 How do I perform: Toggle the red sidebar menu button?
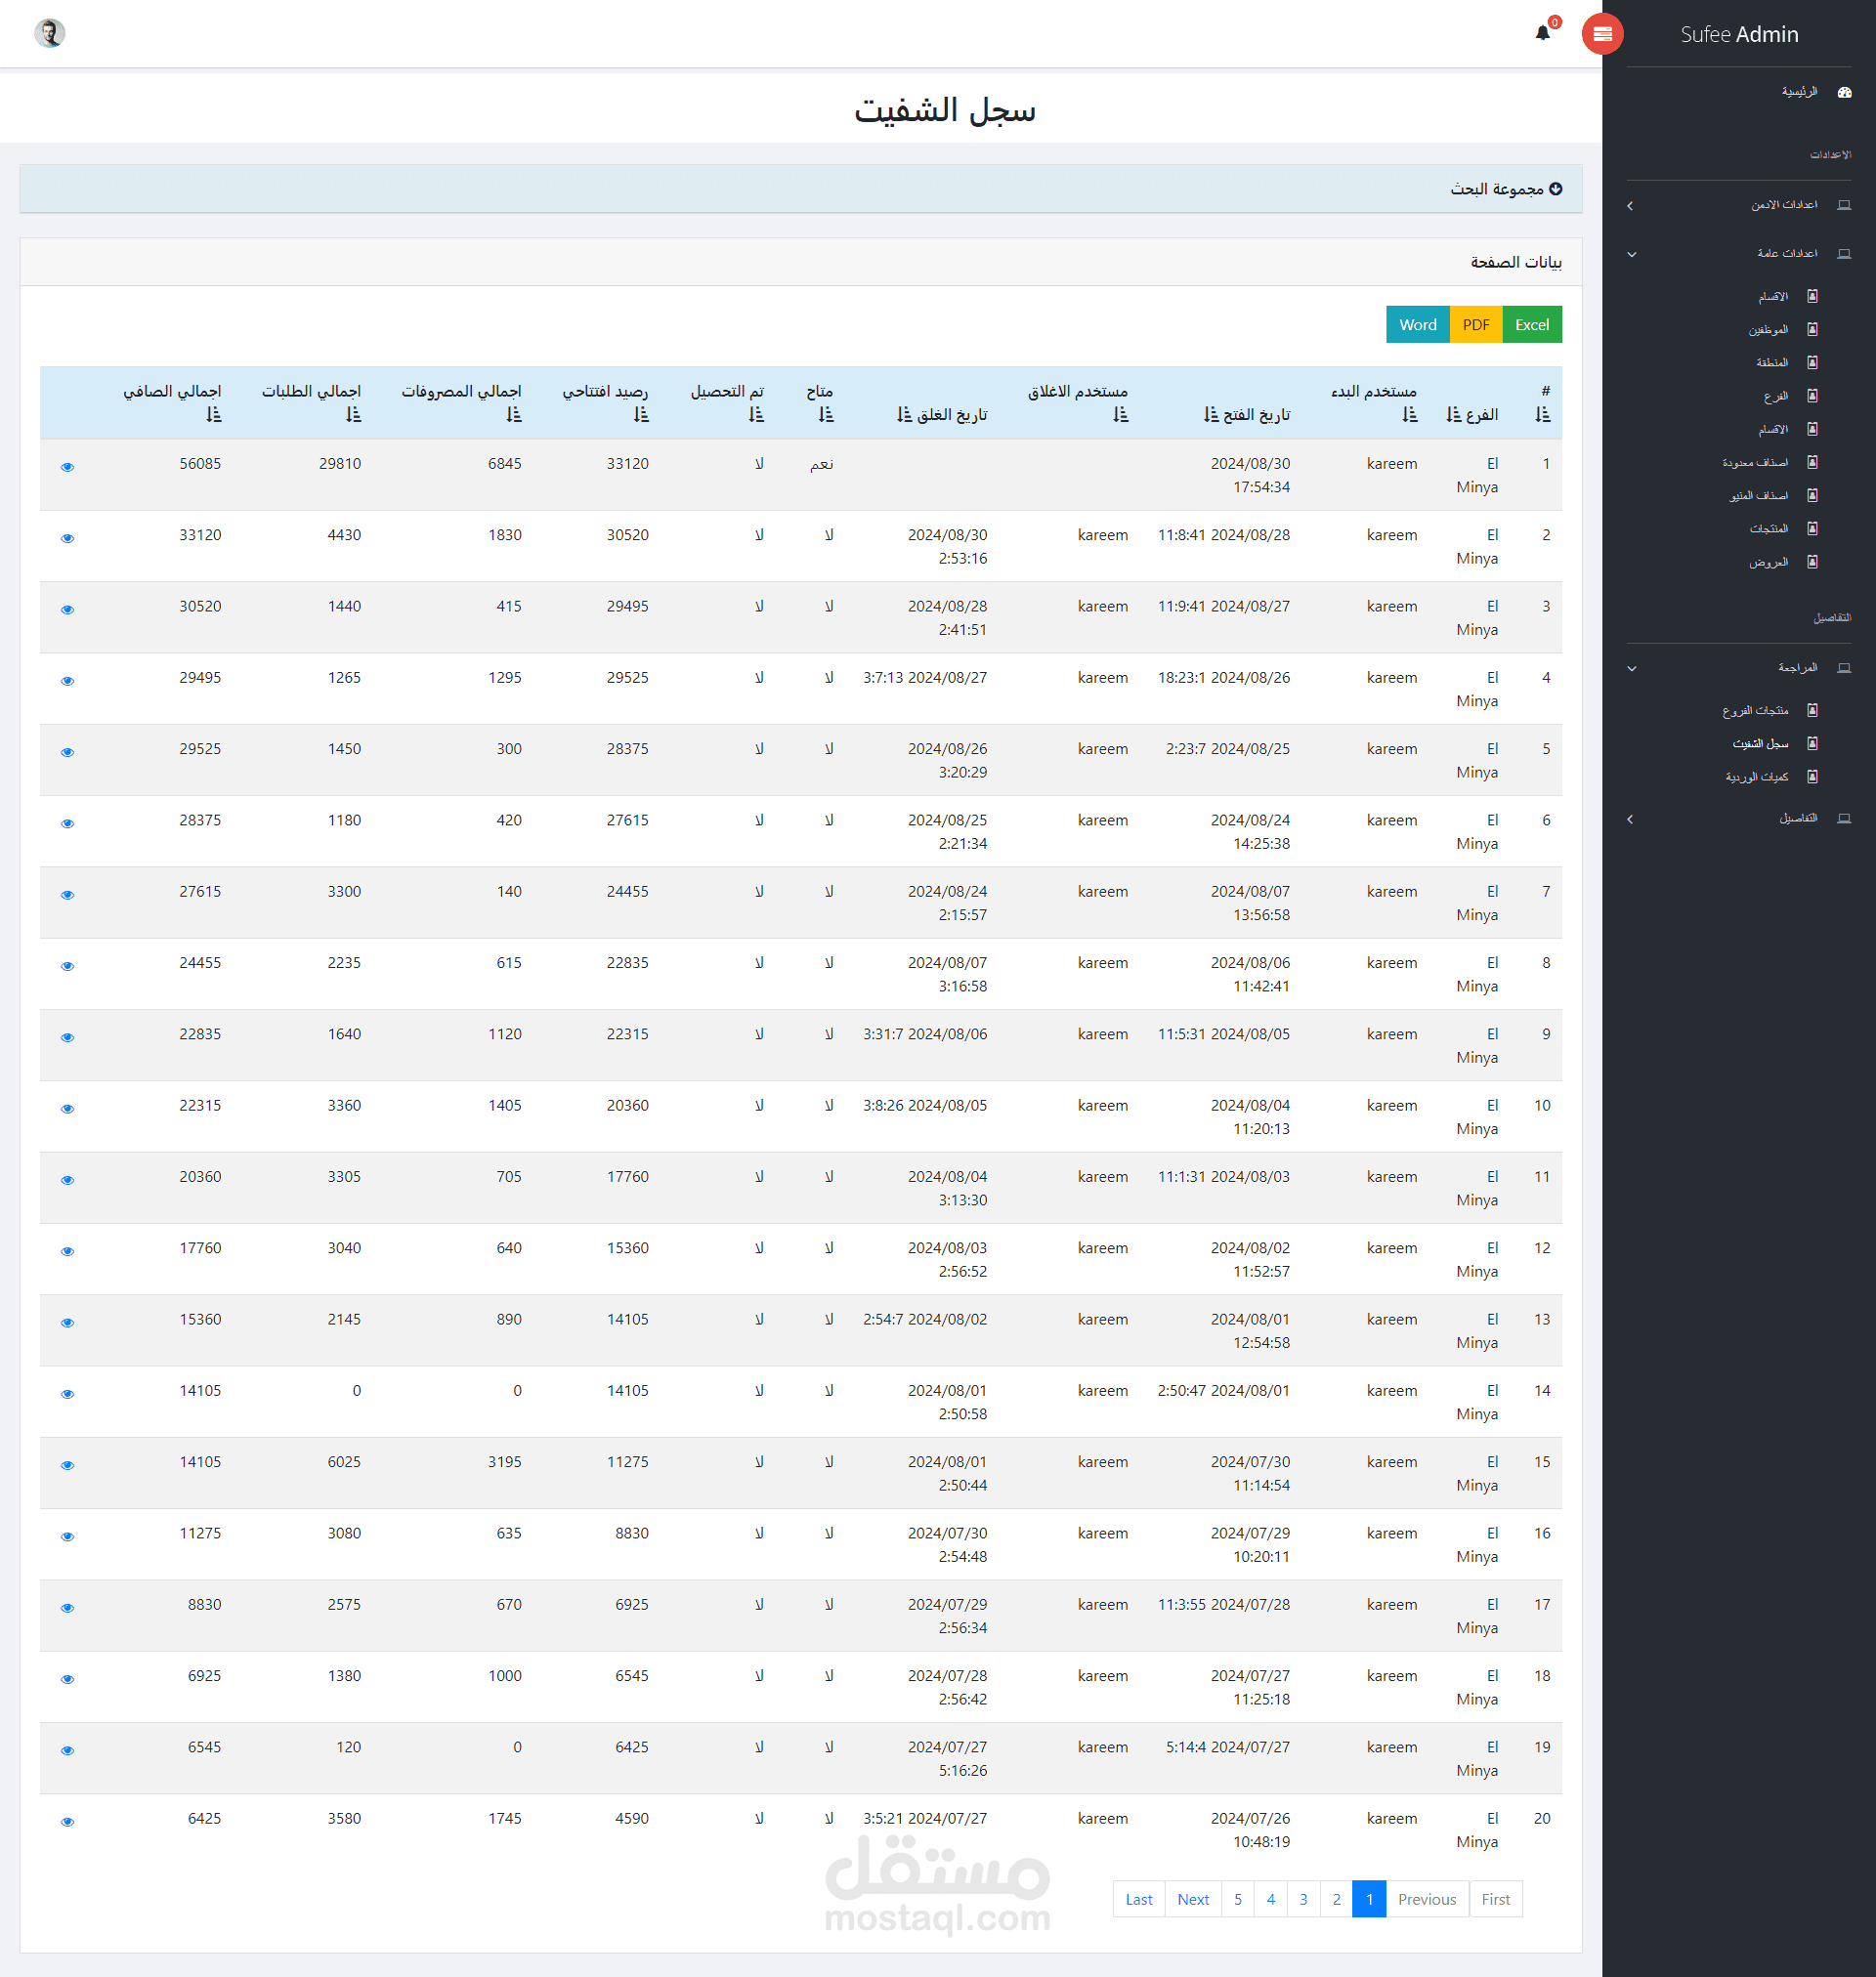[x=1602, y=34]
